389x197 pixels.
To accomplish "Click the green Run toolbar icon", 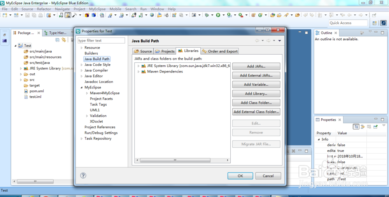I will 218,15.
